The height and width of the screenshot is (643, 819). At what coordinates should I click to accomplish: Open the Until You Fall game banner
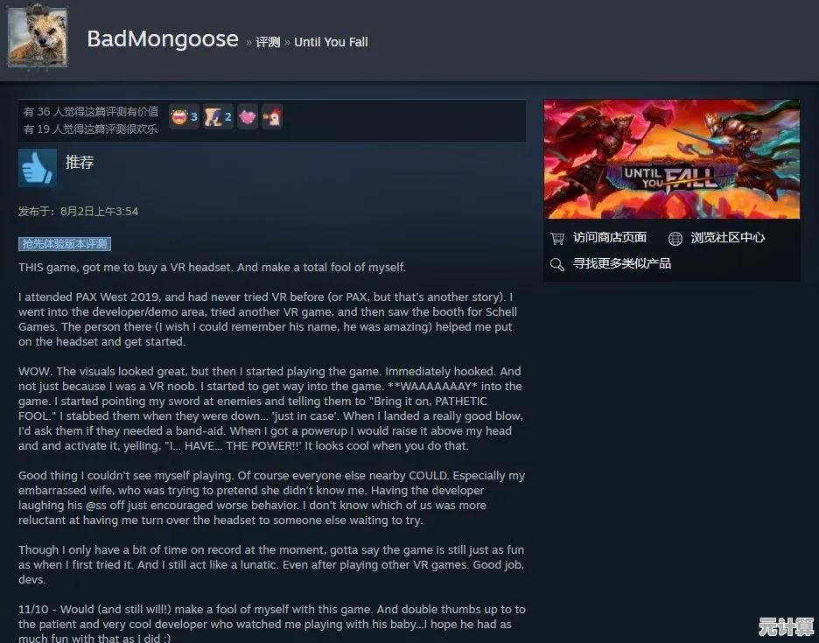(672, 159)
